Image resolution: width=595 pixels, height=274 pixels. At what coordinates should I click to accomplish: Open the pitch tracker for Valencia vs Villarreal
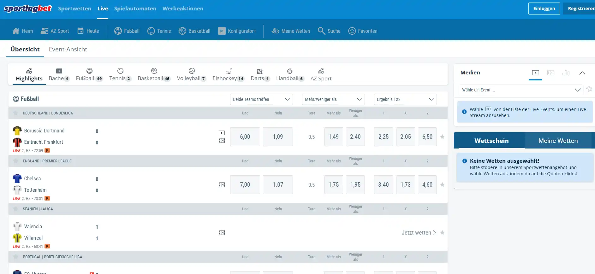(x=222, y=233)
